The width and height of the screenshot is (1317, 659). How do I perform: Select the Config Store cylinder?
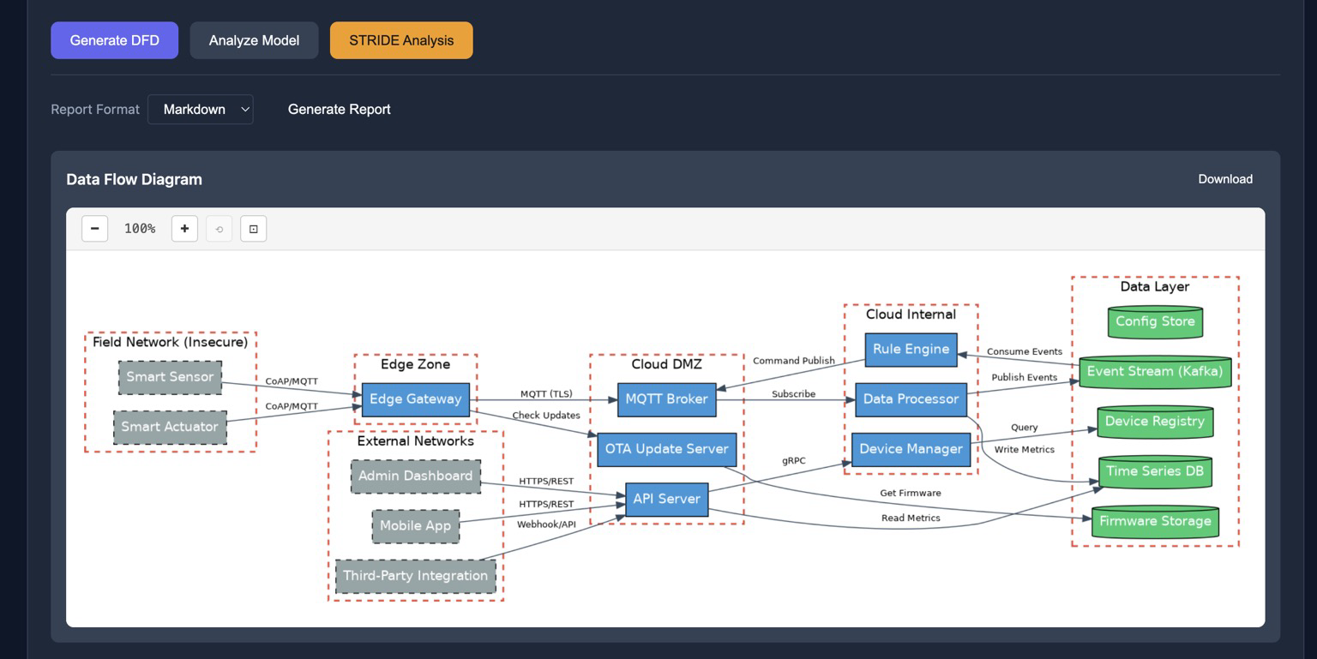1155,322
